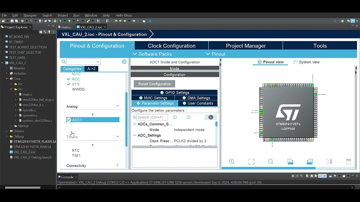Click the parameter Search (Ctrl+F) field
Image resolution: width=360 pixels, height=202 pixels.
(x=152, y=117)
